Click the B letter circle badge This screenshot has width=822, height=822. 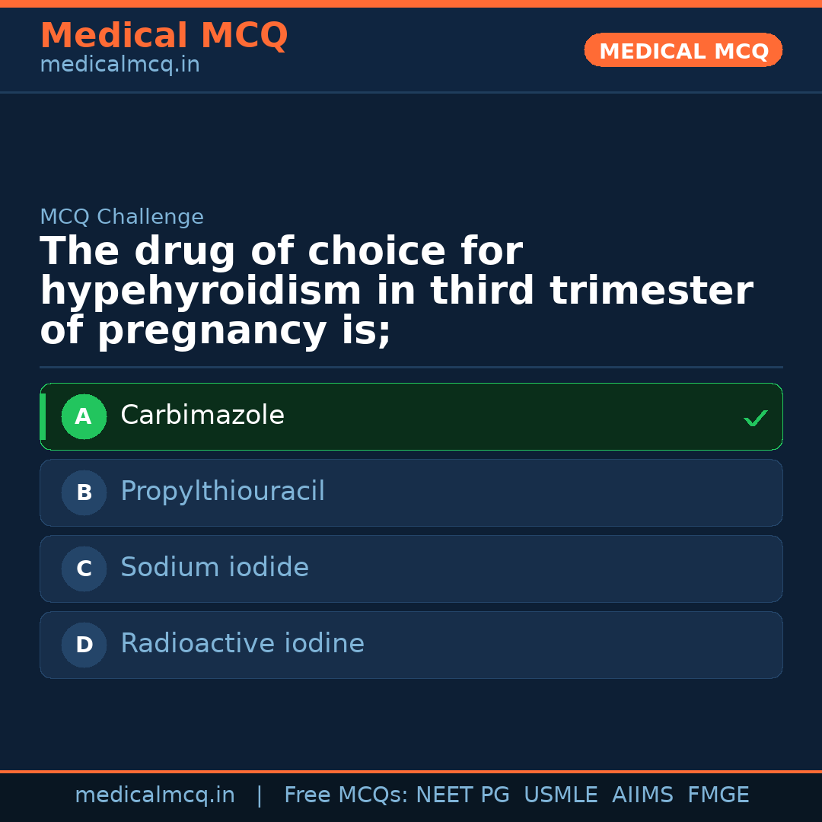(x=84, y=492)
